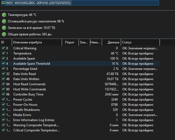Image resolution: width=175 pixels, height=140 pixels.
Task: Click the 3249 Power Cycles value
Action: (114, 100)
